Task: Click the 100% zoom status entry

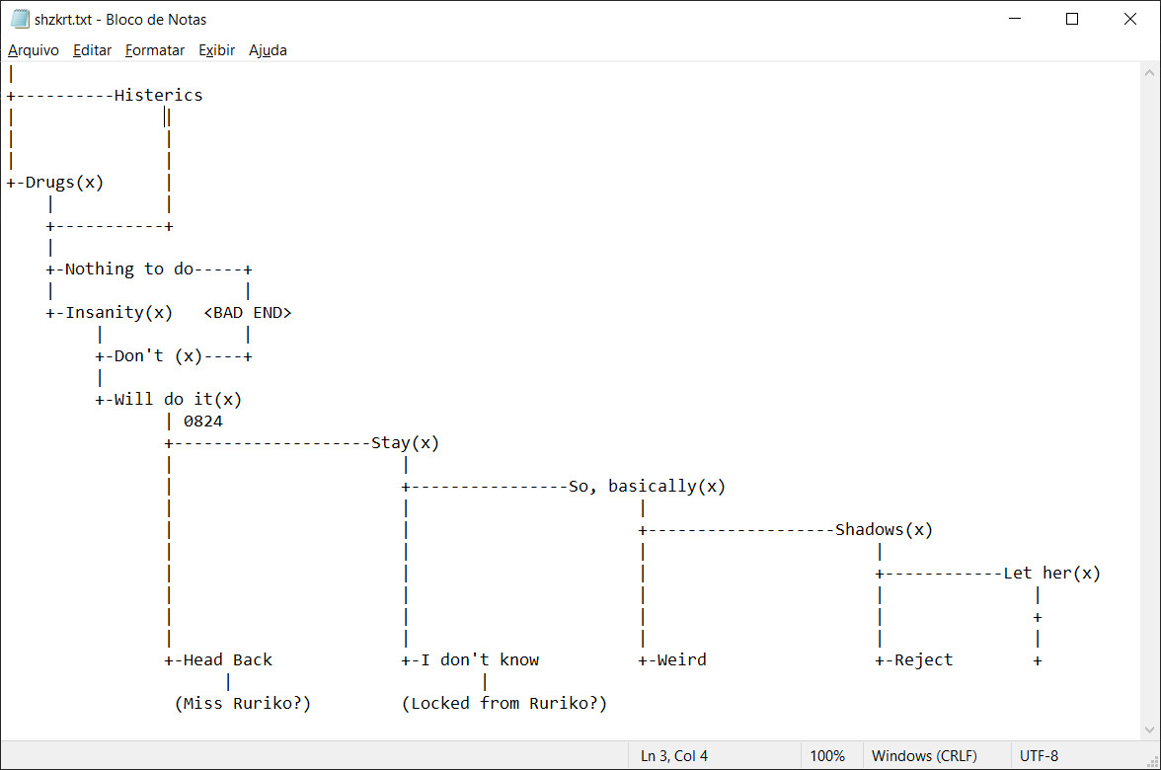Action: (x=827, y=756)
